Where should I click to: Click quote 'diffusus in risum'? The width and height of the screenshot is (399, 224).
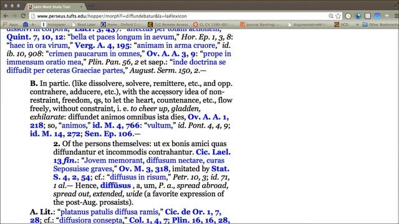[138, 177]
